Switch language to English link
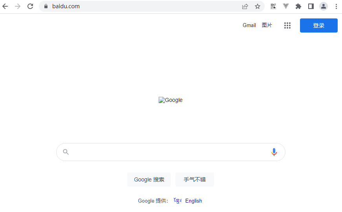342x212 pixels. (194, 201)
